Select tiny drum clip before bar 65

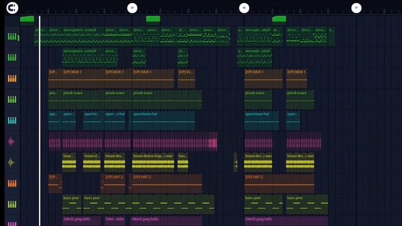pyautogui.click(x=236, y=163)
